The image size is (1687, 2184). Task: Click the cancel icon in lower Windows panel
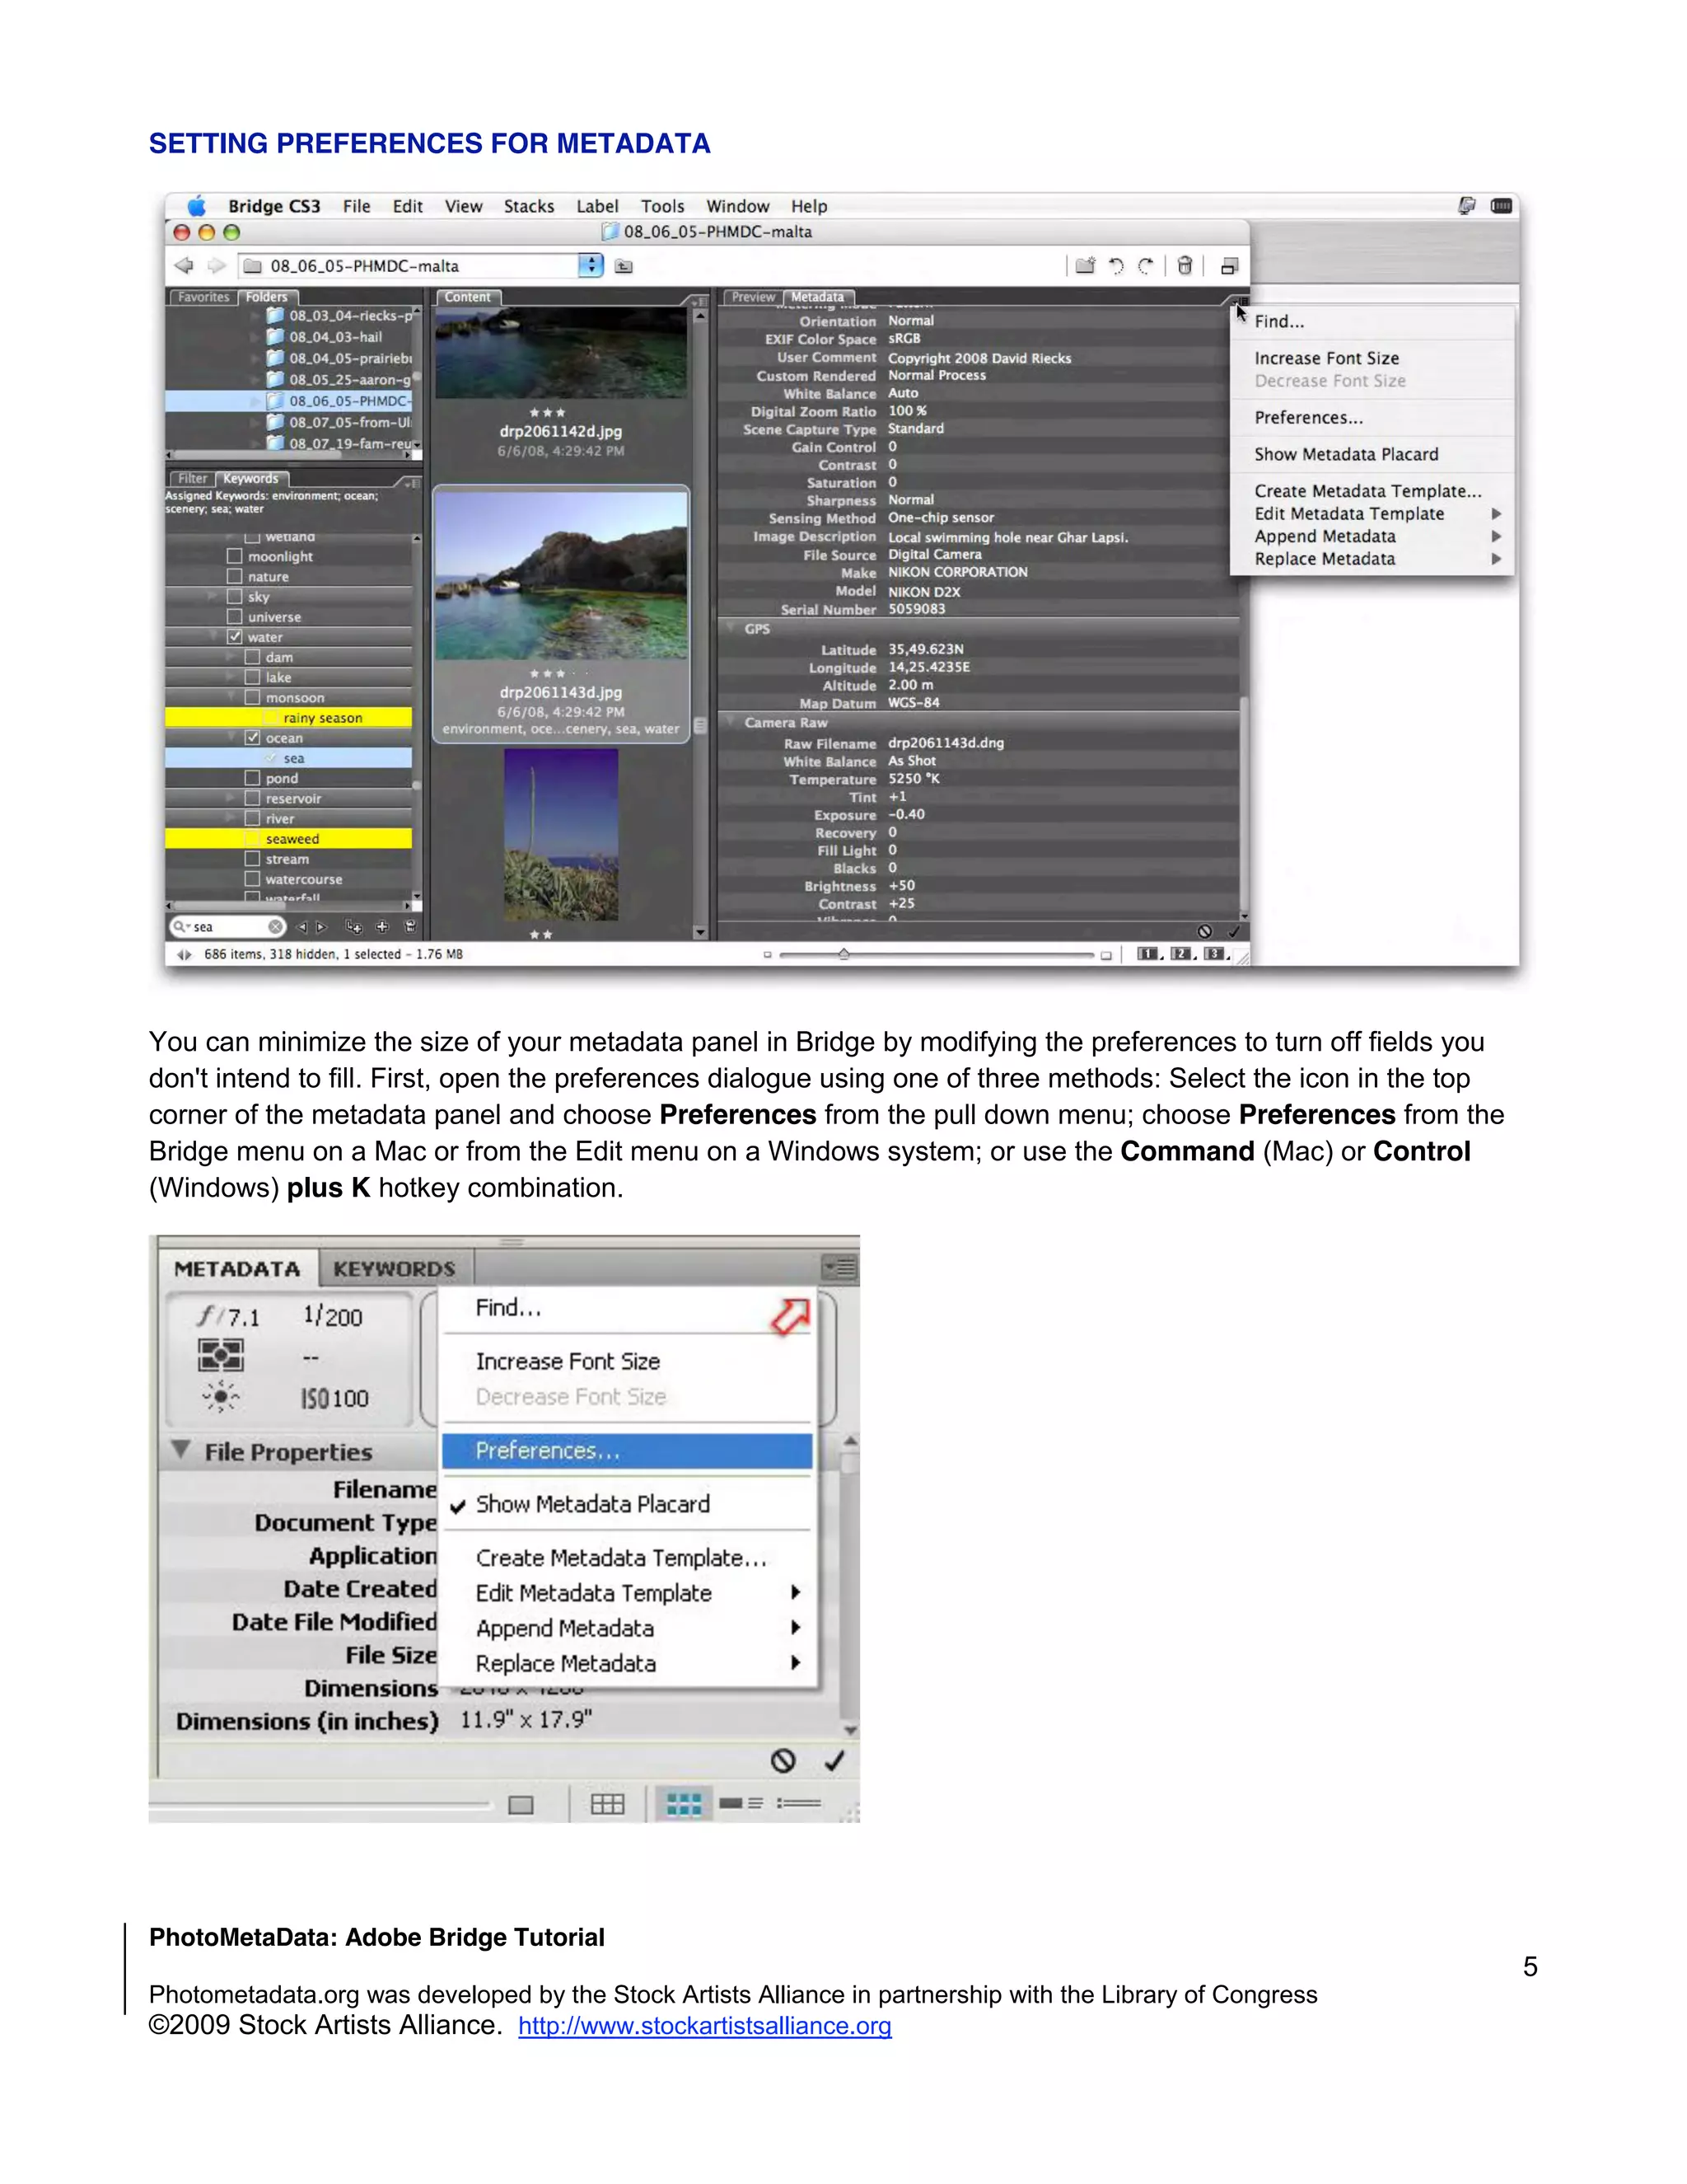[783, 1761]
